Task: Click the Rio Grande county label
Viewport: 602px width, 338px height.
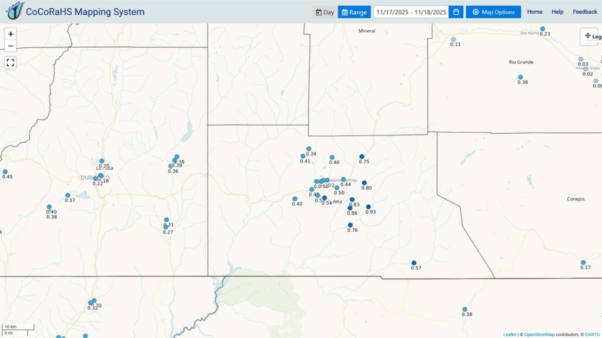Action: (x=521, y=62)
